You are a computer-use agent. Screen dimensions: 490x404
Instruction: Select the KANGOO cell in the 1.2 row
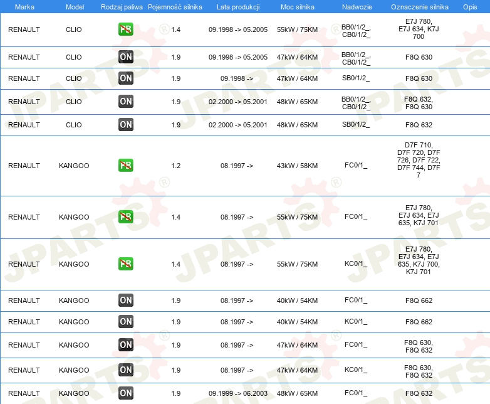tap(74, 166)
